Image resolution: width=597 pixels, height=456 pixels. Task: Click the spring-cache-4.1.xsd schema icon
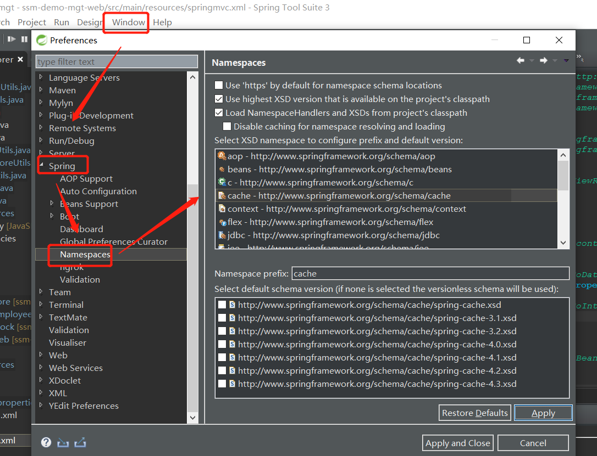(x=232, y=357)
